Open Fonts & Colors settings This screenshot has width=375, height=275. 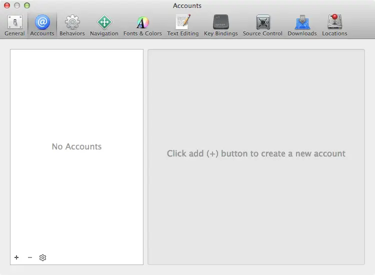click(x=142, y=25)
